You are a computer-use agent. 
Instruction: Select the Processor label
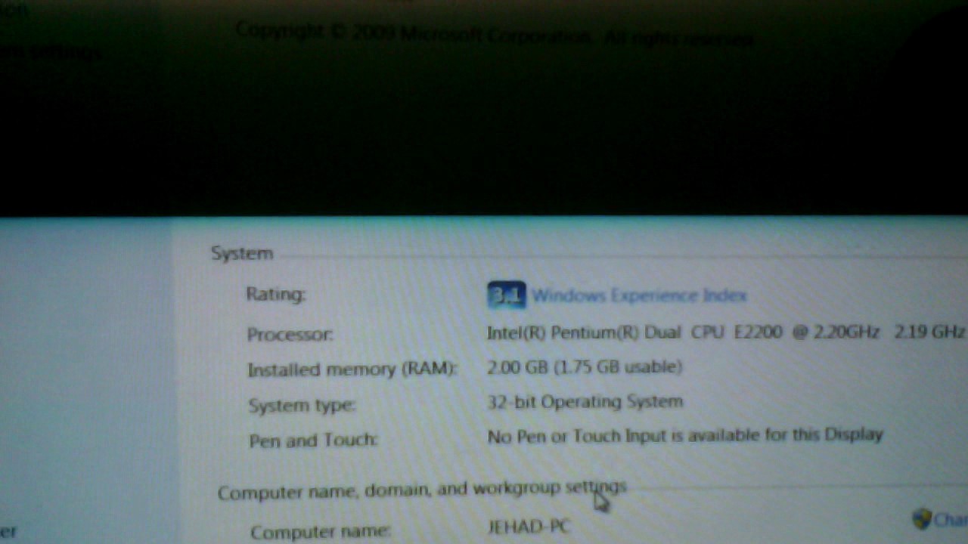[290, 334]
